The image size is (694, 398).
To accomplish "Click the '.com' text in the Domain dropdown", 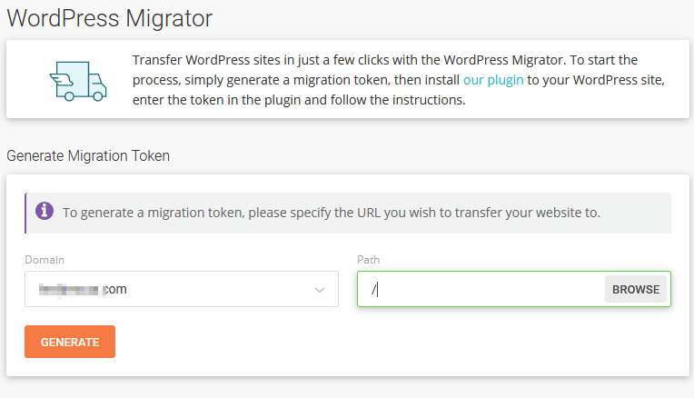I will (114, 289).
